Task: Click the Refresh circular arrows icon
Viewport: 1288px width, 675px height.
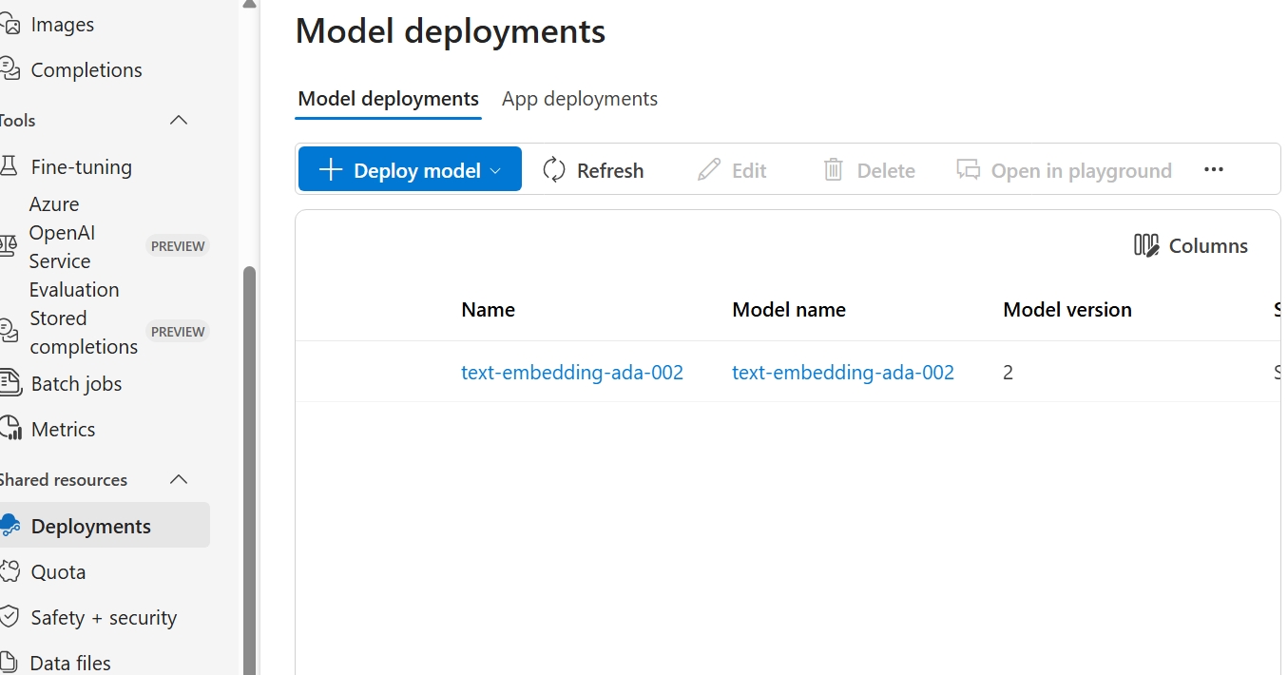Action: pyautogui.click(x=554, y=170)
